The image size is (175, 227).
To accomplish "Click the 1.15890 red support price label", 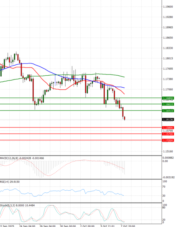I will 168,127.
